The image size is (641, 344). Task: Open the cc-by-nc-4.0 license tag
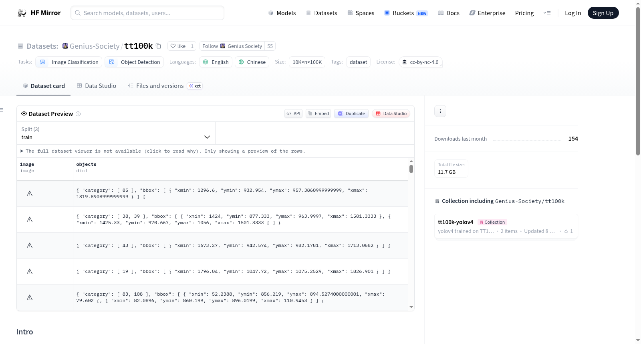point(420,62)
